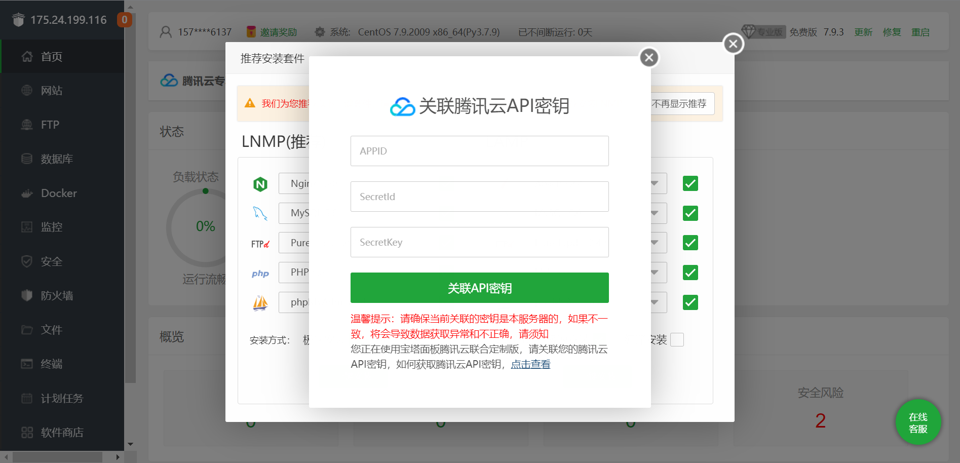Click the Tencent Cloud logo in dialog title

pos(403,106)
